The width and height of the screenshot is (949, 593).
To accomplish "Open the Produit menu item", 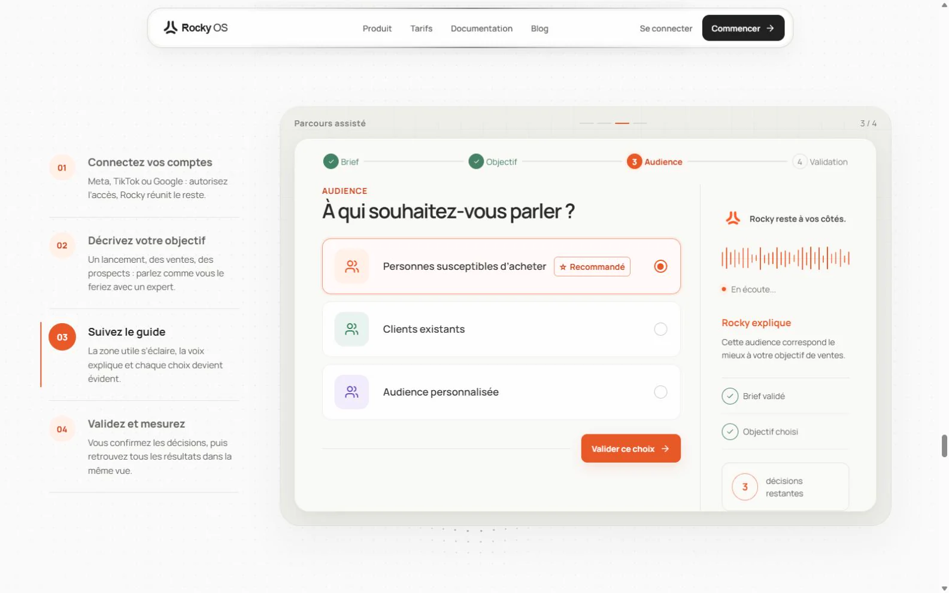I will [377, 28].
